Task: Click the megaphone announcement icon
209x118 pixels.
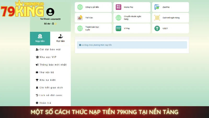Action: coord(37,65)
